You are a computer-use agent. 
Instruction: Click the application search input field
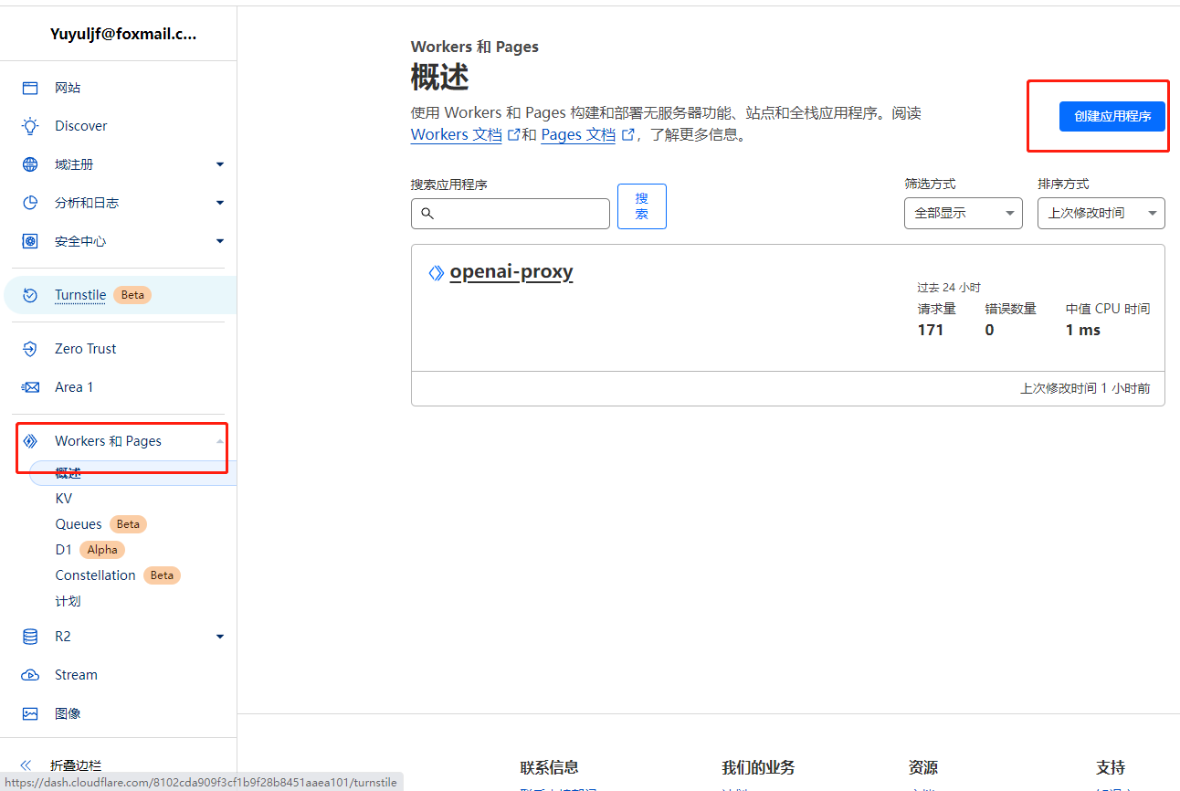510,213
